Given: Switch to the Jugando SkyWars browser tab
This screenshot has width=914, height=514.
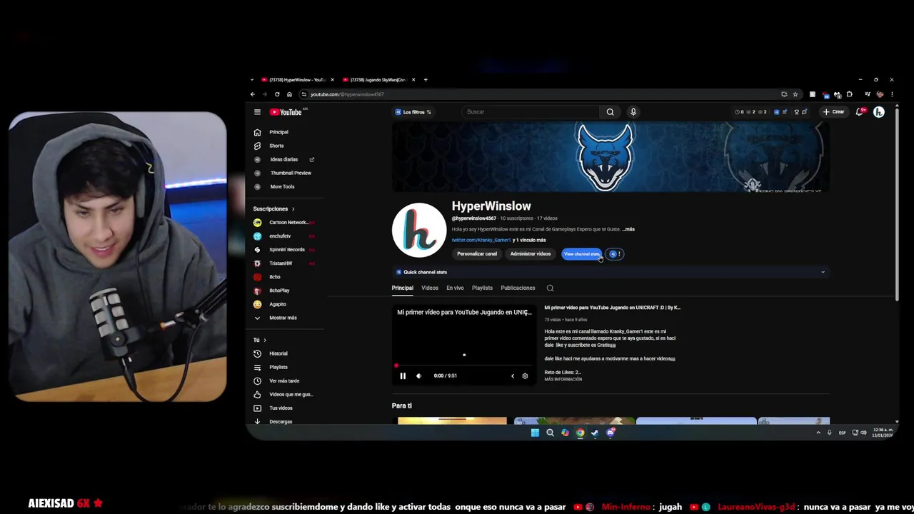Looking at the screenshot, I should [378, 80].
